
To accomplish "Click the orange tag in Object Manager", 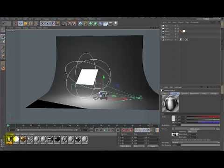I will click(x=181, y=31).
